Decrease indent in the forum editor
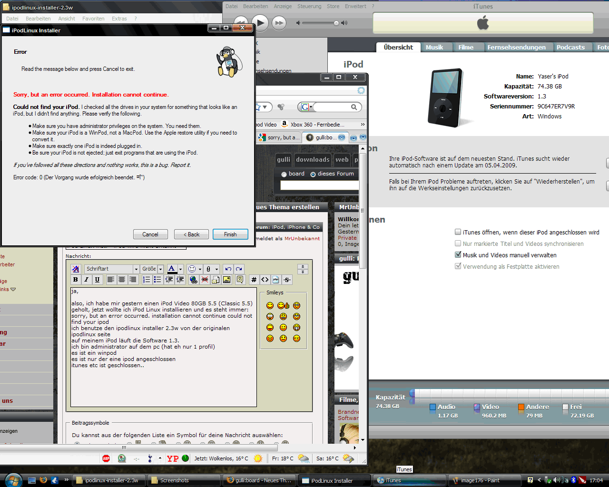The height and width of the screenshot is (487, 609). pos(169,280)
